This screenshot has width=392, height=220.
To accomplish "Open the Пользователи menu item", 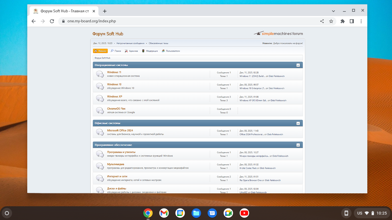I will (x=171, y=51).
